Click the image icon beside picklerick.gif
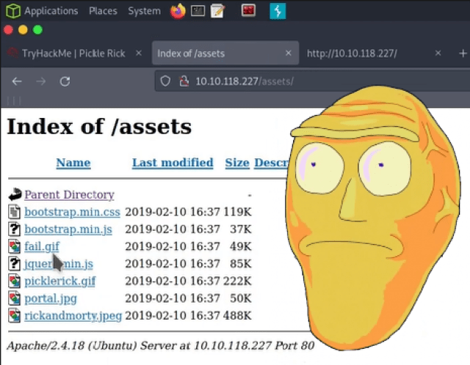470x365 pixels. click(14, 281)
